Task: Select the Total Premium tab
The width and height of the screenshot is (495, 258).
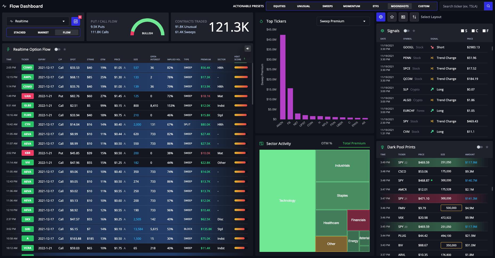Action: [354, 143]
